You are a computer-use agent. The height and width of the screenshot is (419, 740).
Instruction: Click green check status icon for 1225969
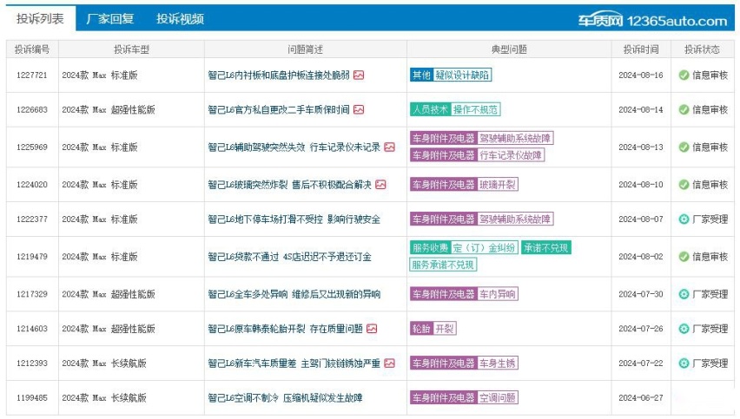tap(684, 147)
